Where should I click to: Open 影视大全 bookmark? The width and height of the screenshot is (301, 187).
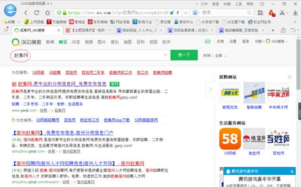point(142,22)
